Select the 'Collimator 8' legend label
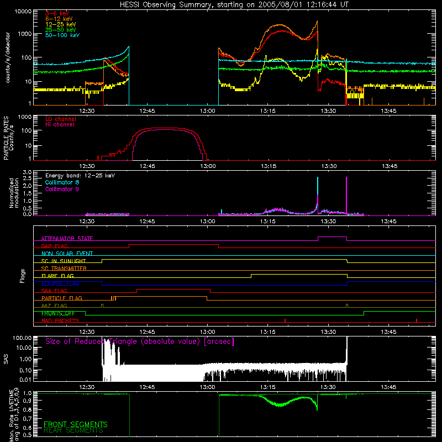Viewport: 442px width, 442px height. pos(62,182)
